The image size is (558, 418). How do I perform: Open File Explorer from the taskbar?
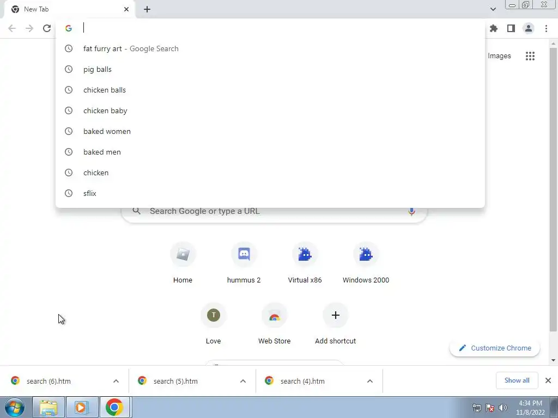(48, 407)
